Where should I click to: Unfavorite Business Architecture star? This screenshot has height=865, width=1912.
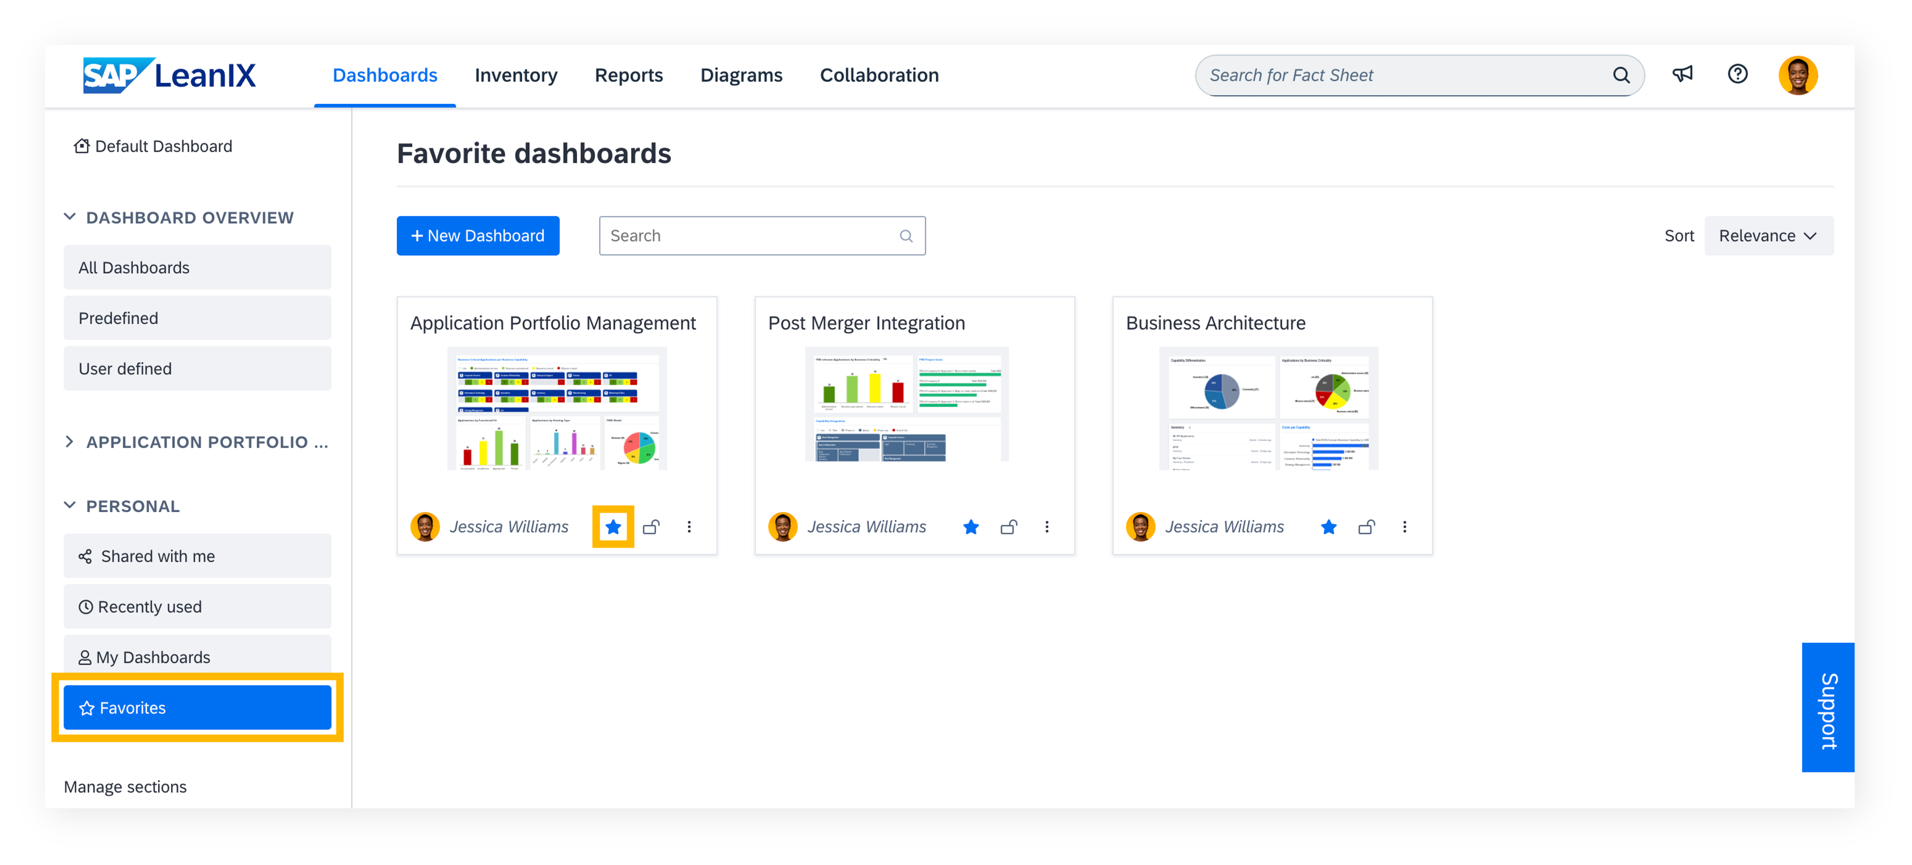tap(1328, 527)
